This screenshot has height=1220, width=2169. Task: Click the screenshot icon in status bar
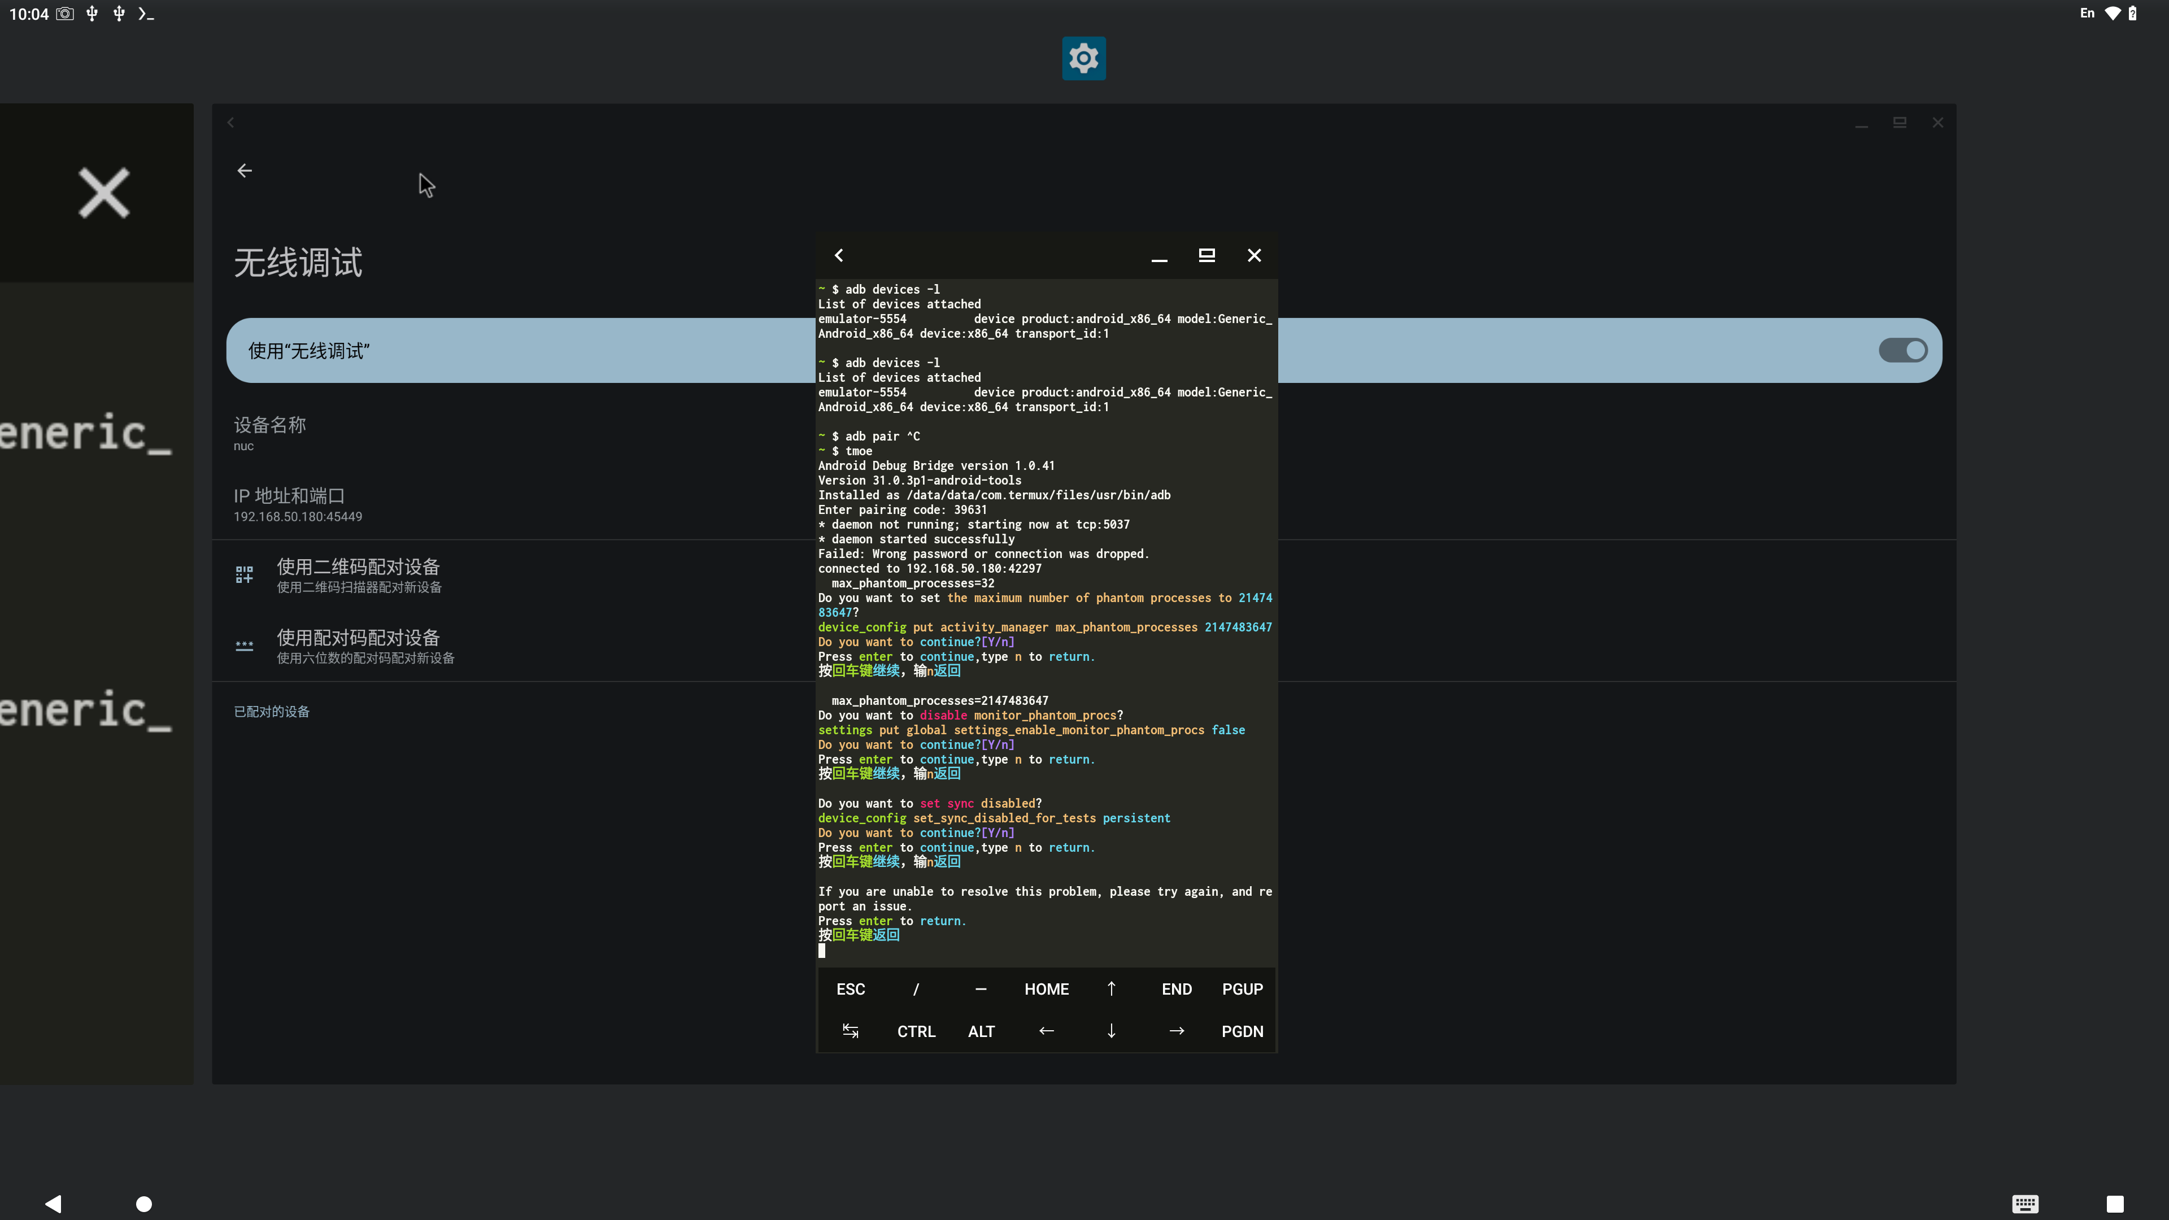[64, 14]
